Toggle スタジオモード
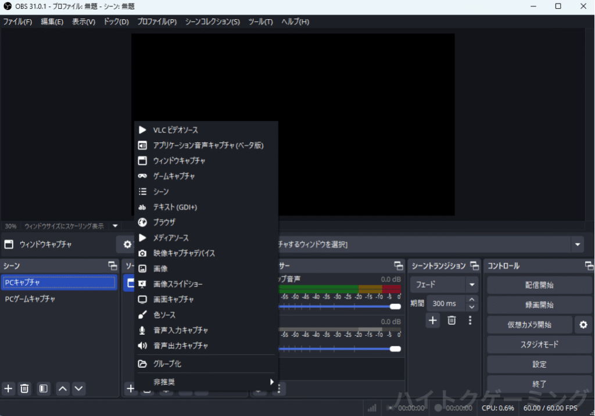 point(539,345)
